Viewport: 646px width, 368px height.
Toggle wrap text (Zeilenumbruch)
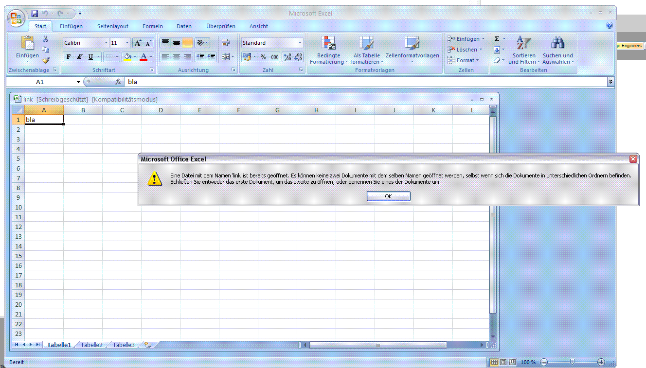(x=226, y=43)
